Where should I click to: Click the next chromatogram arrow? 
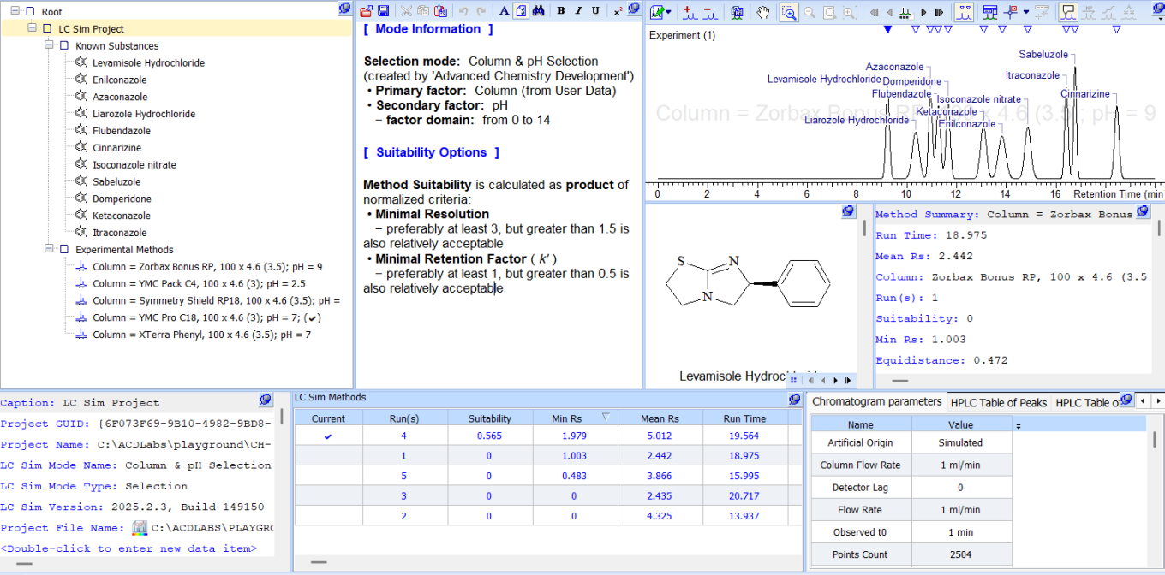coord(923,12)
